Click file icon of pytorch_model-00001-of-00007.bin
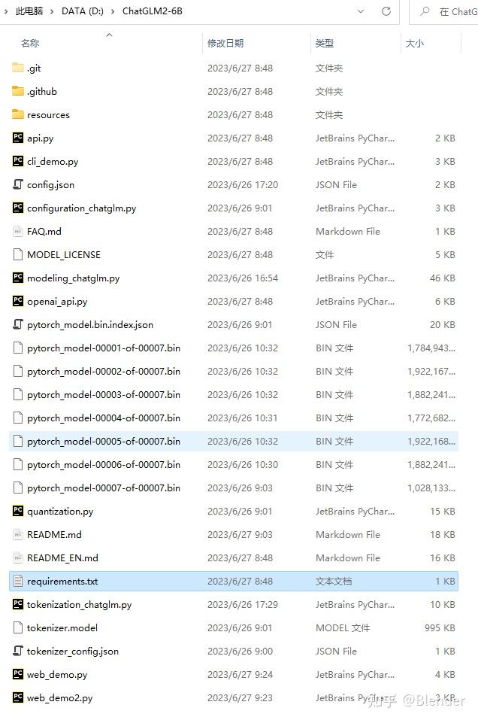The image size is (478, 720). click(18, 348)
